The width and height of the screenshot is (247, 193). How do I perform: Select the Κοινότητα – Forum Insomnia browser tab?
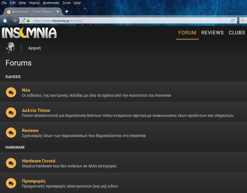click(x=32, y=12)
